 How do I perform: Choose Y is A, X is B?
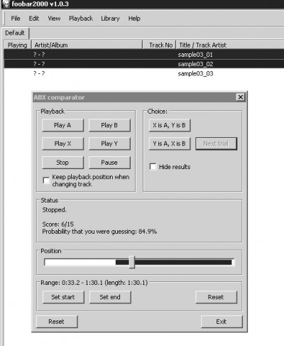tap(170, 144)
